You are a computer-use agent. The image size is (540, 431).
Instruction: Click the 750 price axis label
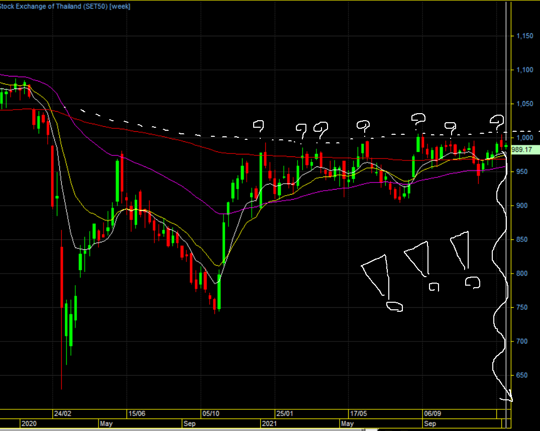click(522, 307)
